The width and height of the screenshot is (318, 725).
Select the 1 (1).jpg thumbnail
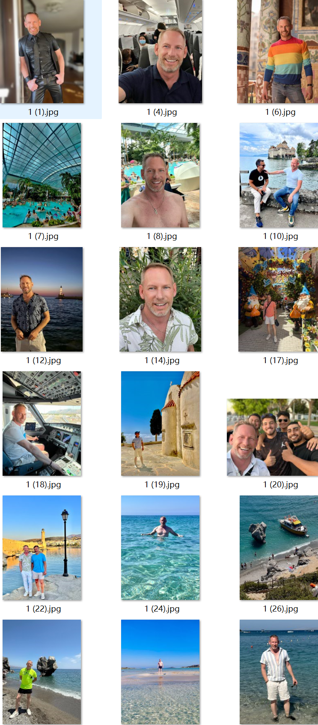point(42,51)
